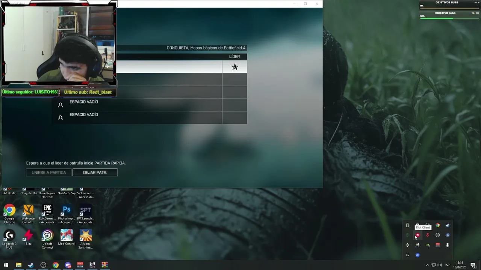
Task: Click the UNIRSE A PARTIDA button
Action: [49, 172]
